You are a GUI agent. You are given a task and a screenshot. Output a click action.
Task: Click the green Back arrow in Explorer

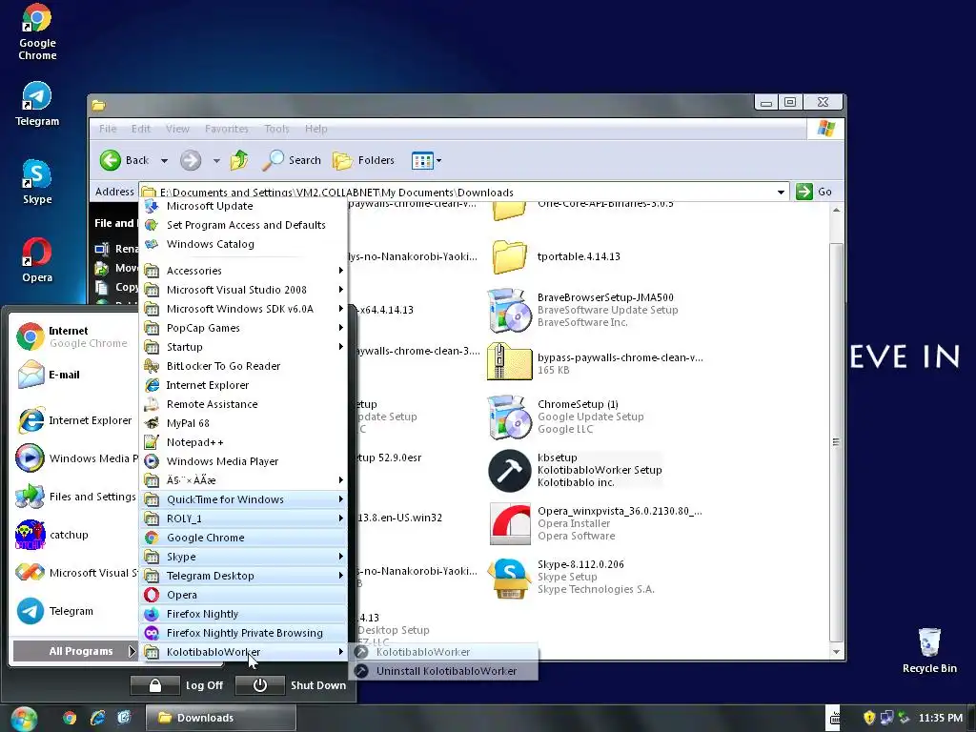coord(111,160)
